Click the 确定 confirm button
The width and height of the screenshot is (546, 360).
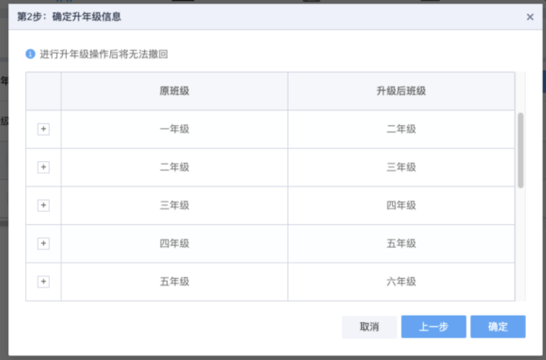pyautogui.click(x=498, y=327)
